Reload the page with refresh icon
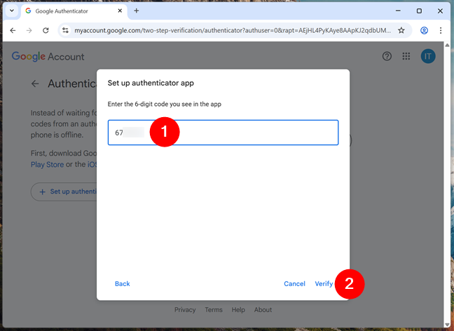Screen dimensions: 454x331 tap(46, 30)
